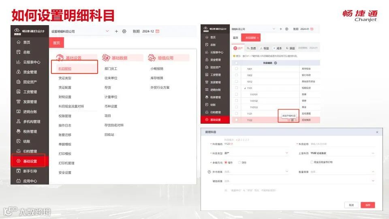
Task: Open 新手引导 in the left sidebar
Action: [x=30, y=171]
